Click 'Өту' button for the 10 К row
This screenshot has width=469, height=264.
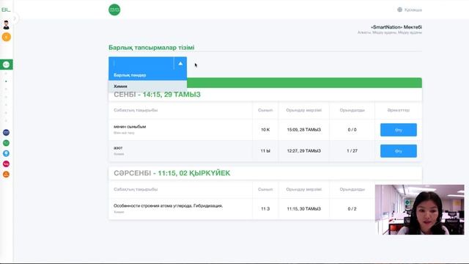(399, 130)
